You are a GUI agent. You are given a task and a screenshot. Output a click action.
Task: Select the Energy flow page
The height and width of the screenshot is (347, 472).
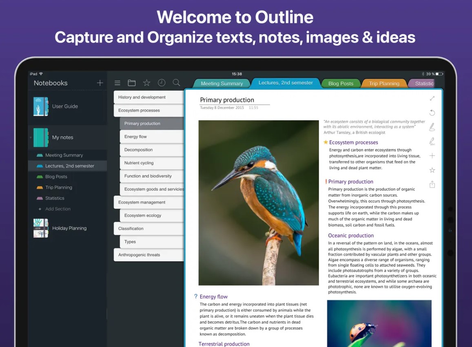point(152,137)
